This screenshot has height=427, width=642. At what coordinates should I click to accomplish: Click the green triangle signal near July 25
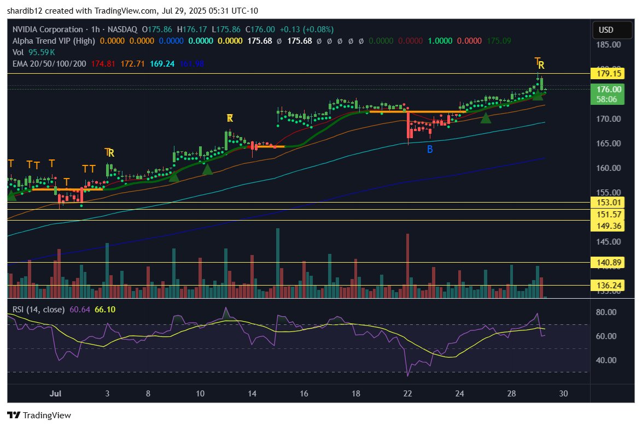486,118
